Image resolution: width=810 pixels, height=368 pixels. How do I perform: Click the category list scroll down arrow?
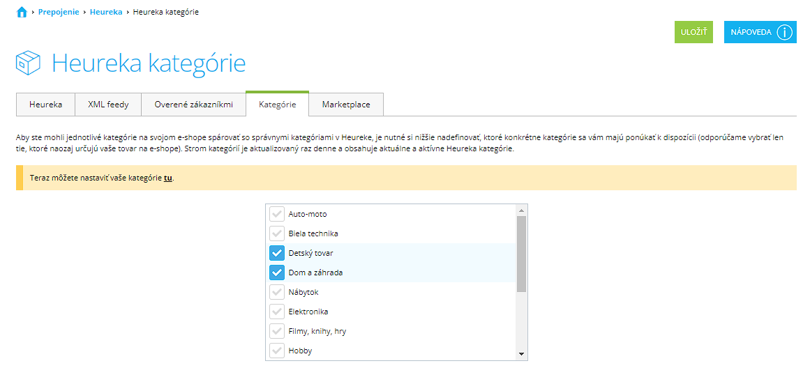click(x=521, y=354)
